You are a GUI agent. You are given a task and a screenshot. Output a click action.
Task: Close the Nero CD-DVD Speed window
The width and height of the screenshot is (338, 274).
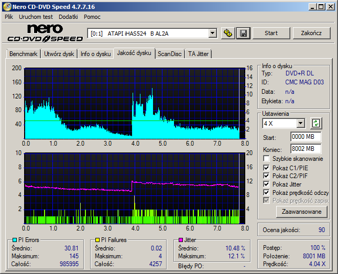click(x=331, y=7)
